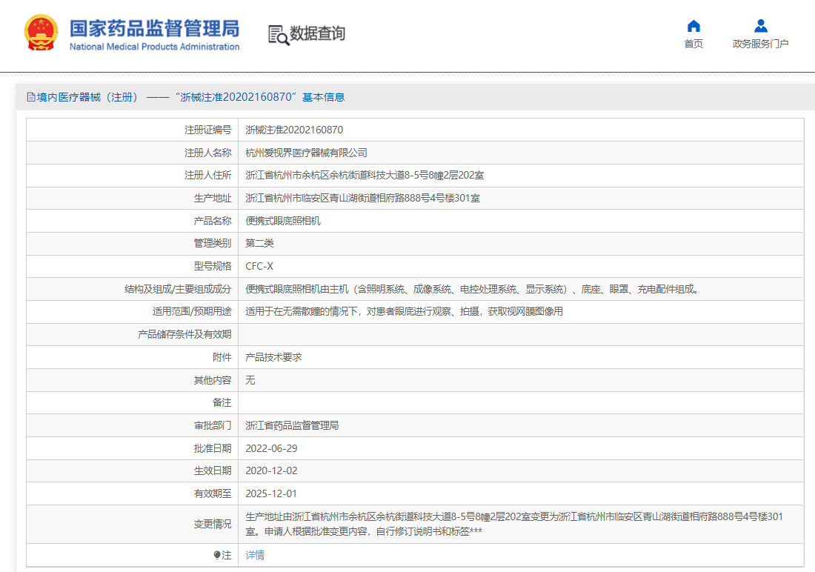The image size is (815, 572).
Task: Click the 第二类 category value
Action: tap(259, 243)
